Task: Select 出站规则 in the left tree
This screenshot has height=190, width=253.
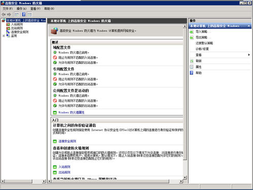Action: 17,28
